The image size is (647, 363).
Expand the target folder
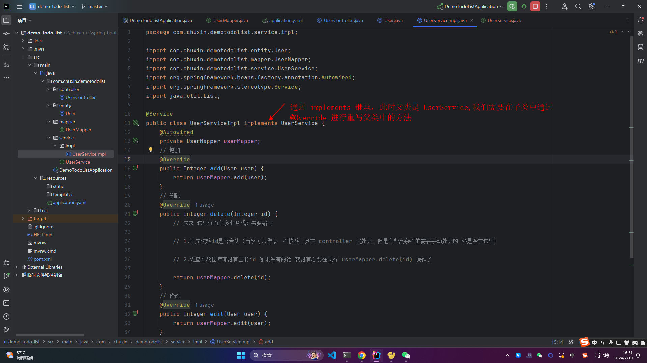click(23, 219)
